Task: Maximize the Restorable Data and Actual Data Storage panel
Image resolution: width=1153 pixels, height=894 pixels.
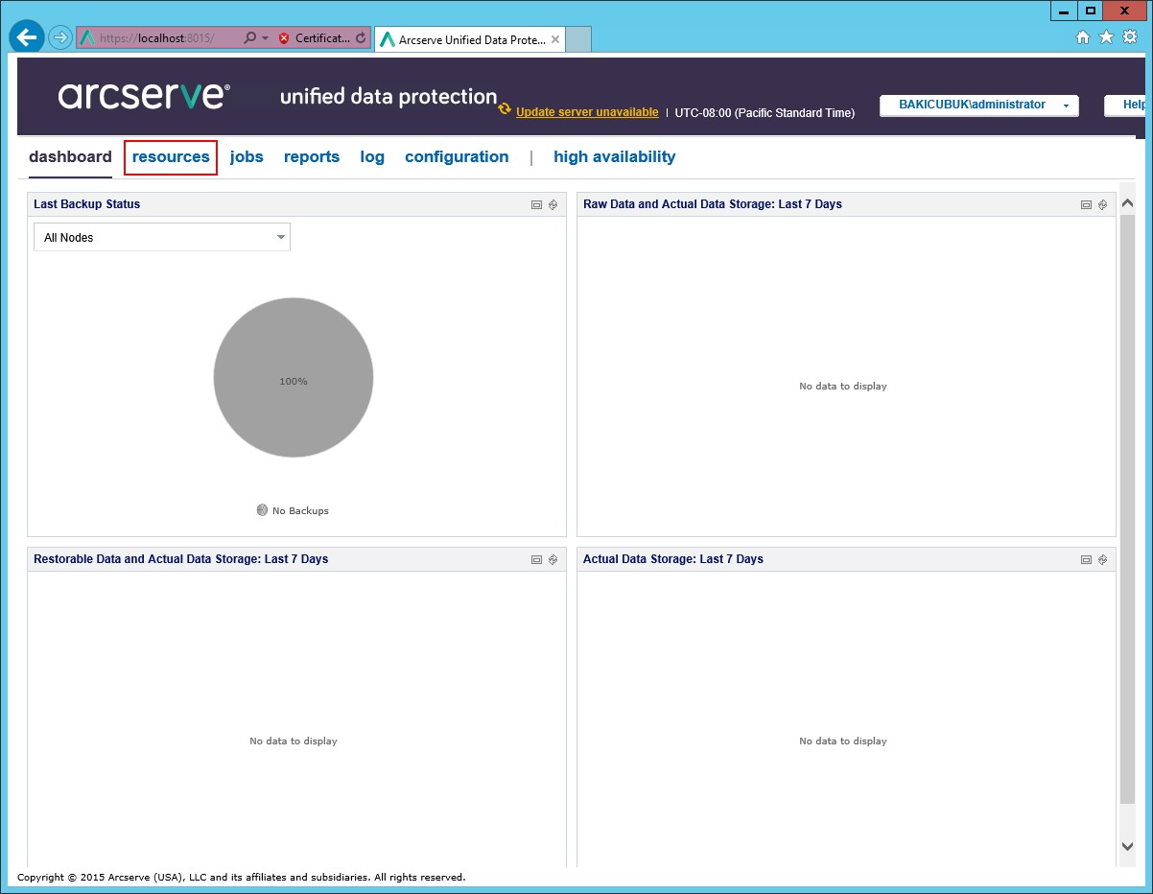Action: [x=537, y=559]
